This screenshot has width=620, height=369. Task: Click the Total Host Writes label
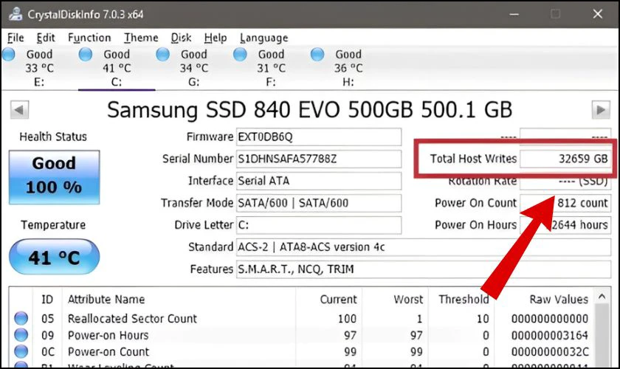(473, 159)
